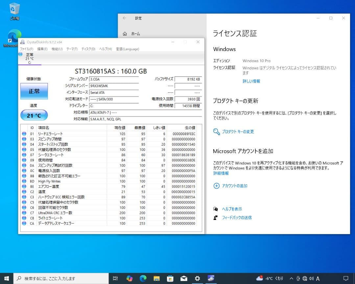This screenshot has width=355, height=284.
Task: Open フィードバックの送信 link
Action: tap(237, 218)
